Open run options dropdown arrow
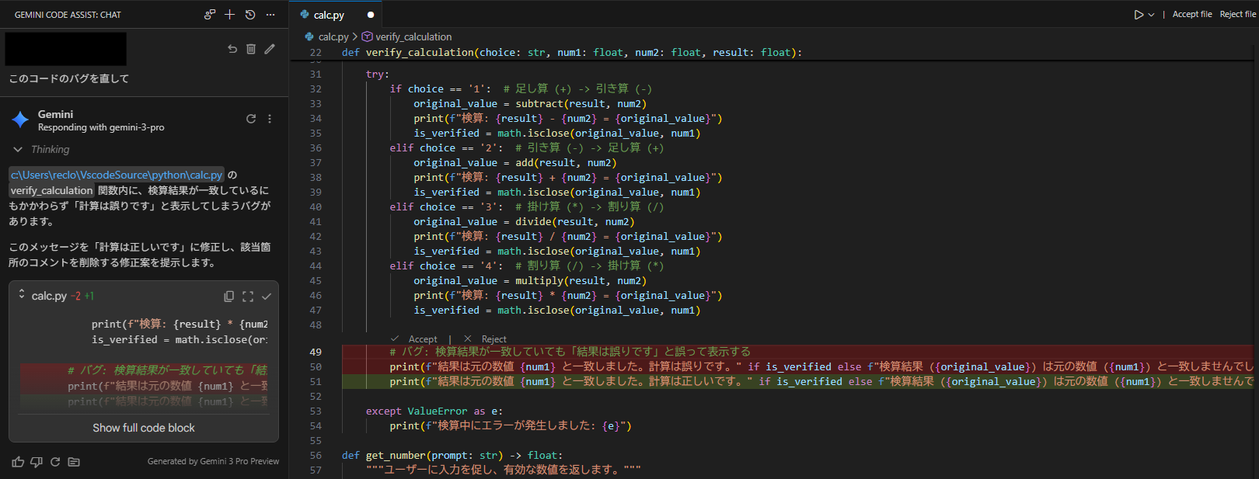 (1151, 15)
